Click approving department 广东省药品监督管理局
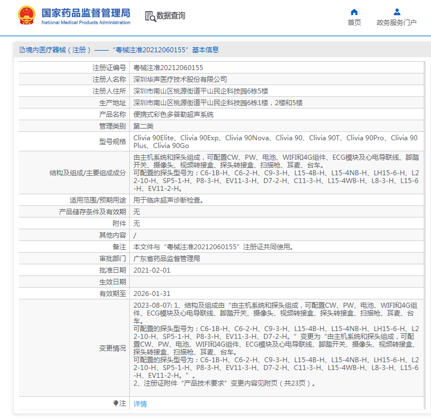 (166, 259)
